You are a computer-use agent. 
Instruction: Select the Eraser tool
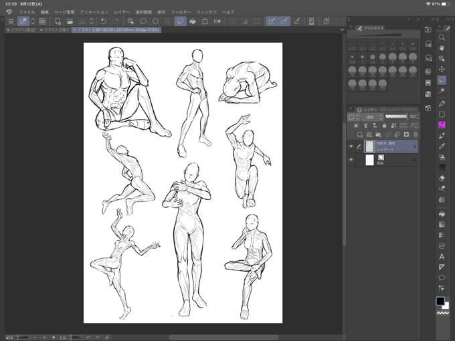pos(442,178)
